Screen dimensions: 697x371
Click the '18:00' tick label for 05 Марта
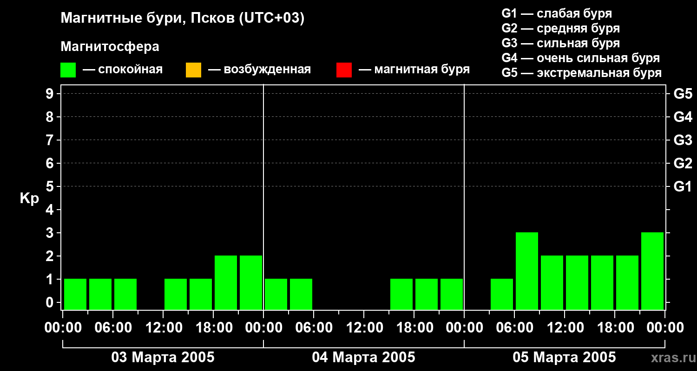pos(615,328)
